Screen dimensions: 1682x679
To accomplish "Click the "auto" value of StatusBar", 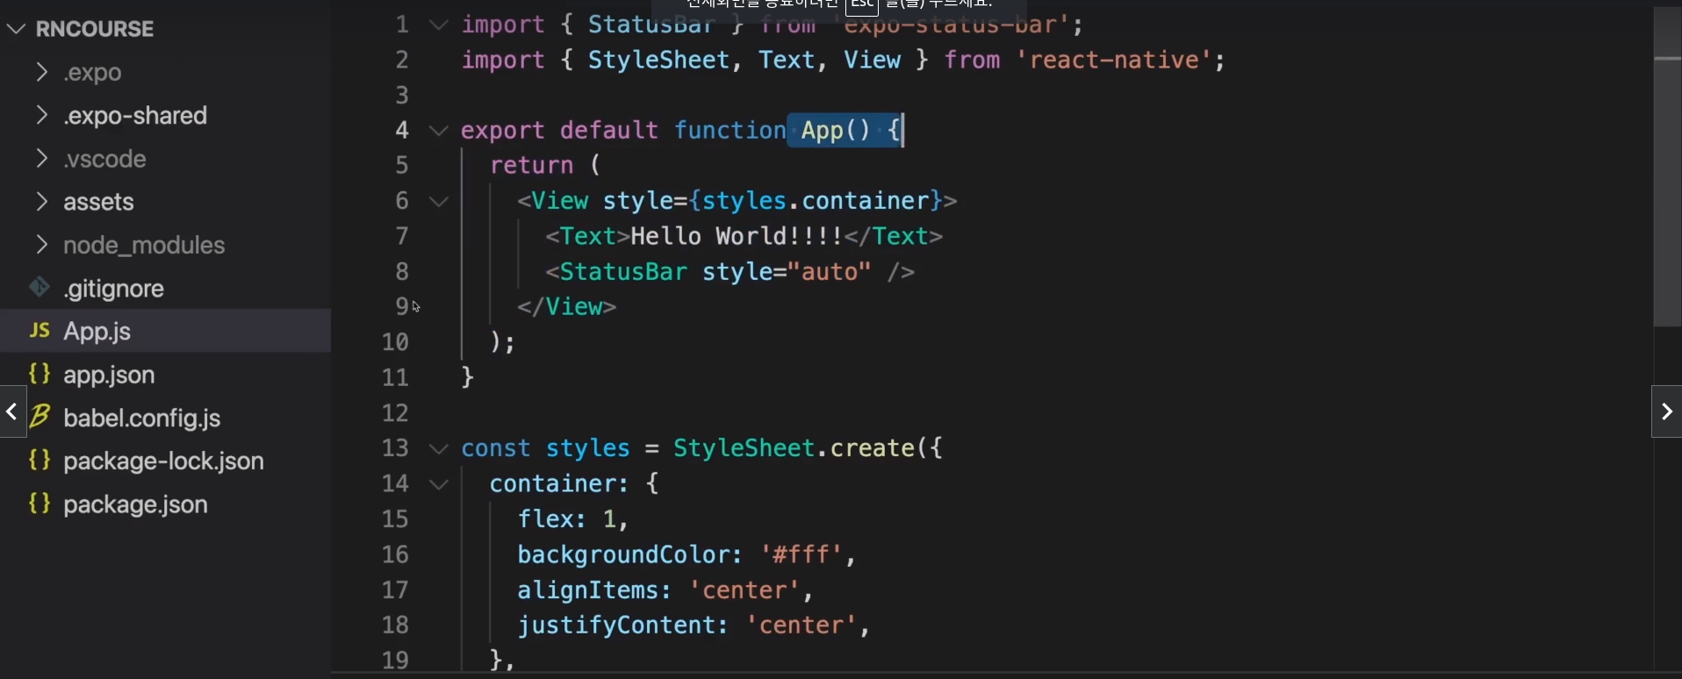I will coord(829,272).
